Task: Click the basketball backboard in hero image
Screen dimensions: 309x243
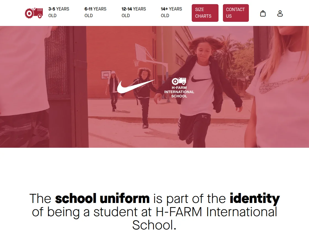Action: coord(141,52)
